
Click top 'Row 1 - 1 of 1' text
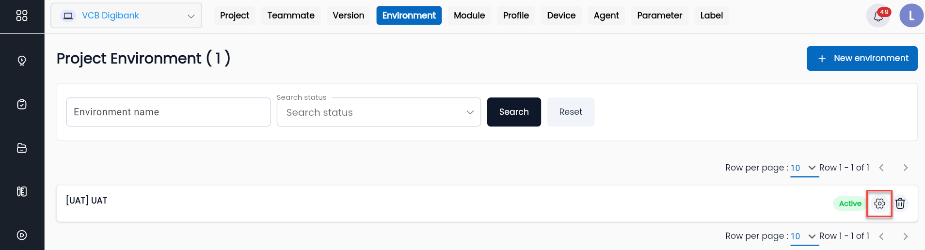pos(844,168)
